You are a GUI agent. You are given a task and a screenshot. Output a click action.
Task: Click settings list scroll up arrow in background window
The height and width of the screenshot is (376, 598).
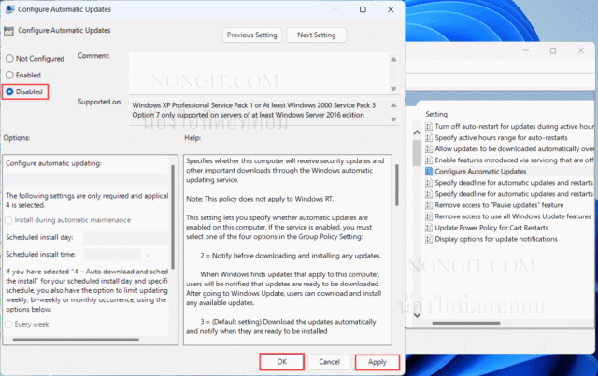coord(417,132)
